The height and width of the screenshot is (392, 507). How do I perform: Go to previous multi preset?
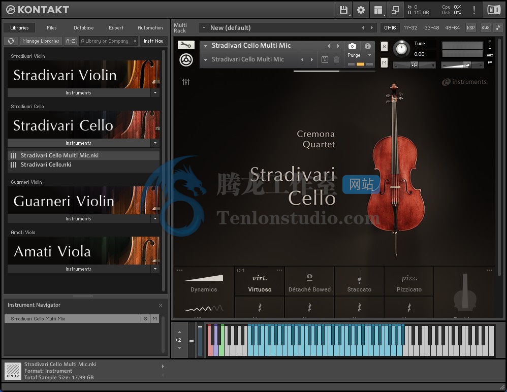point(363,28)
